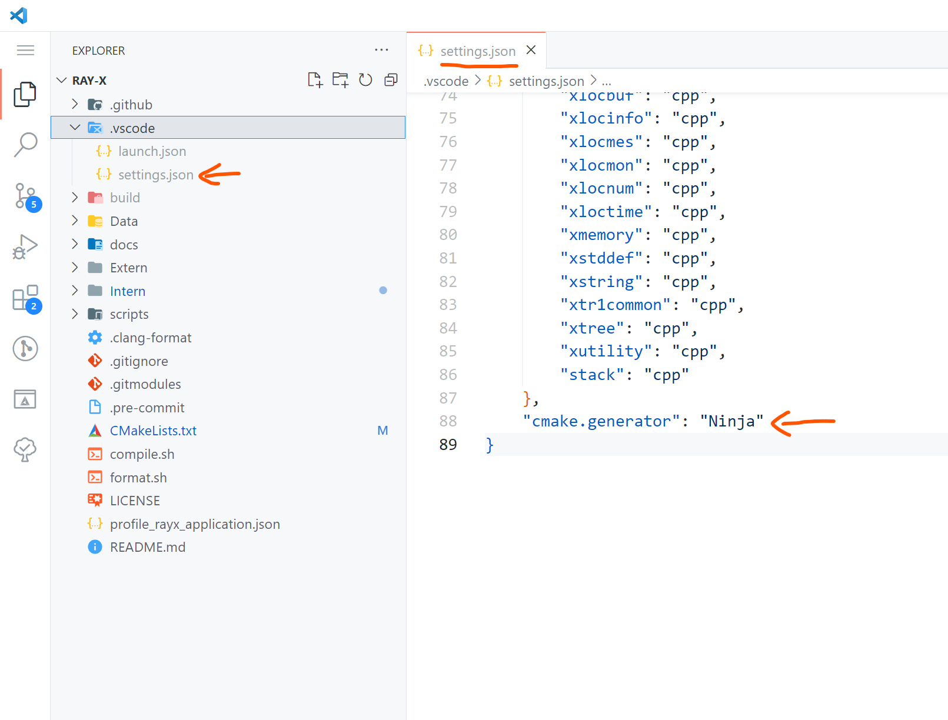The height and width of the screenshot is (720, 948).
Task: Open launch.json in the file tree
Action: (x=152, y=151)
